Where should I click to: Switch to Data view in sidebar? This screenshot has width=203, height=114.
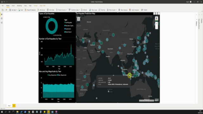tap(2, 18)
